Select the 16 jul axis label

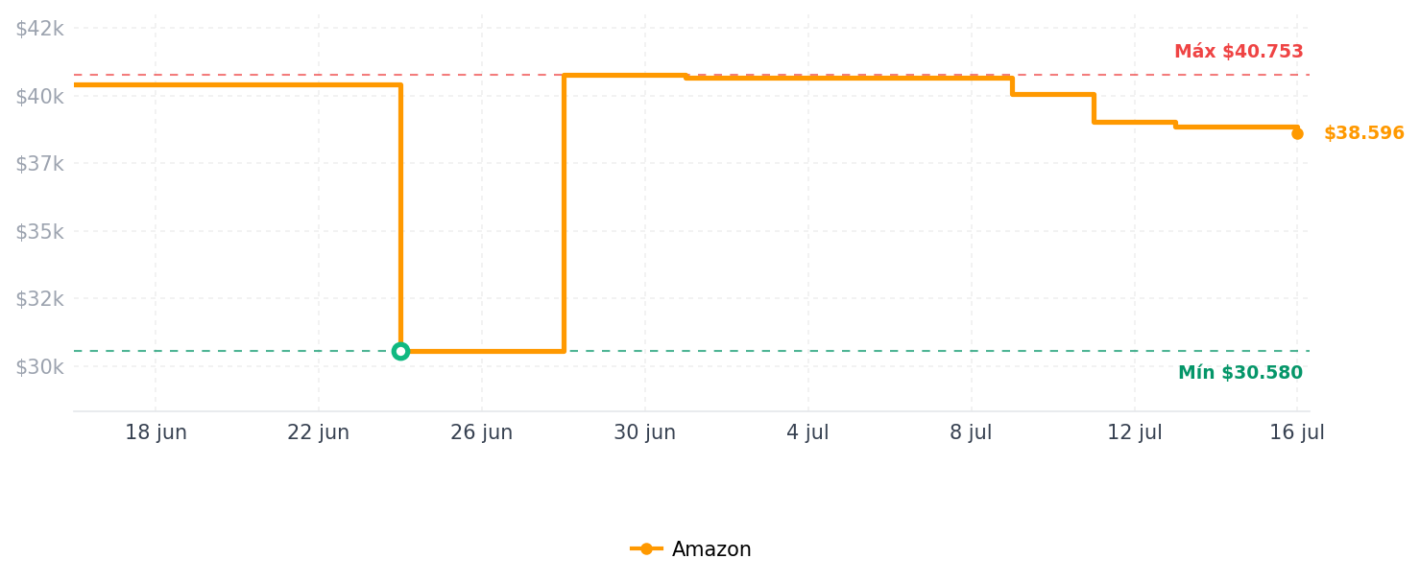tap(1297, 432)
